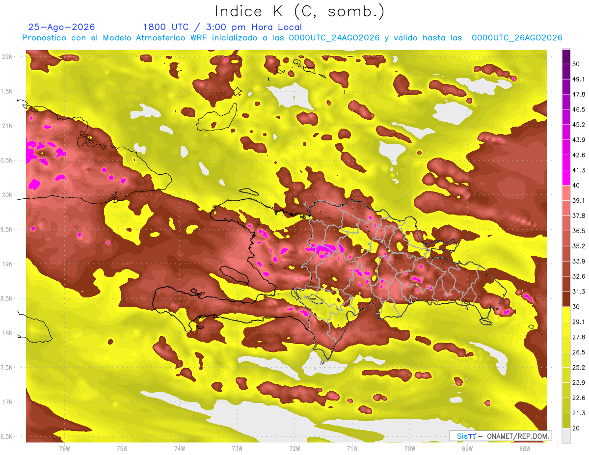Click the 'SisTT – ONAMET/REP.DOM.' label box
The width and height of the screenshot is (589, 455).
[501, 436]
